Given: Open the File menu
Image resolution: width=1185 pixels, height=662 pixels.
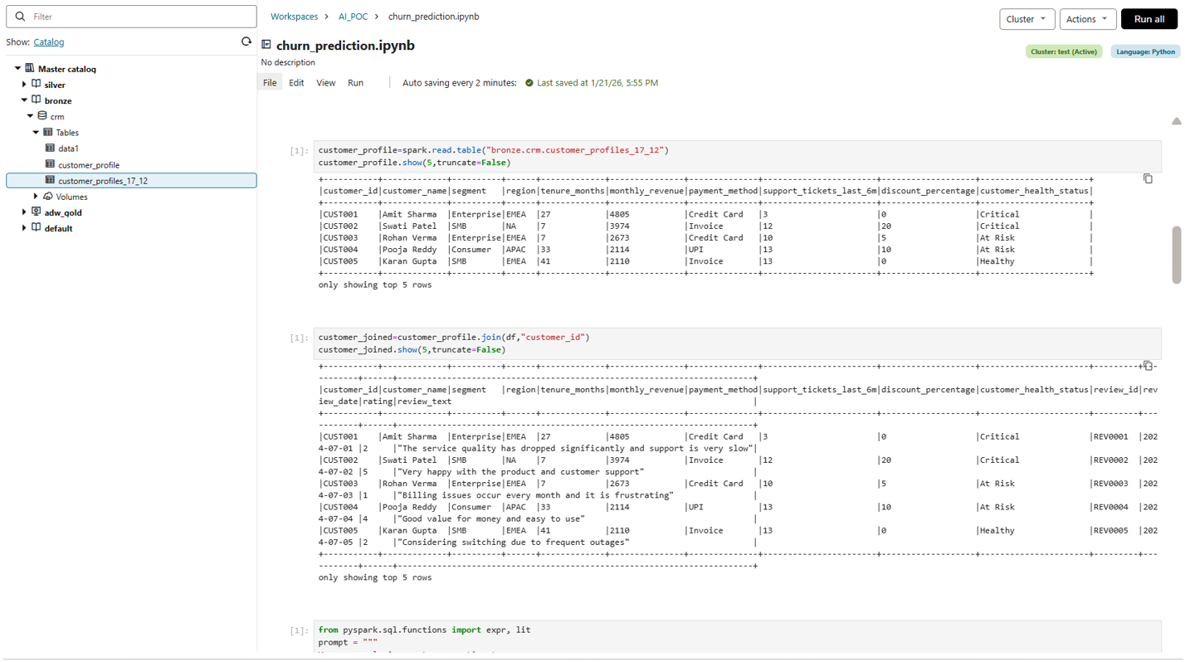Looking at the screenshot, I should pos(270,83).
